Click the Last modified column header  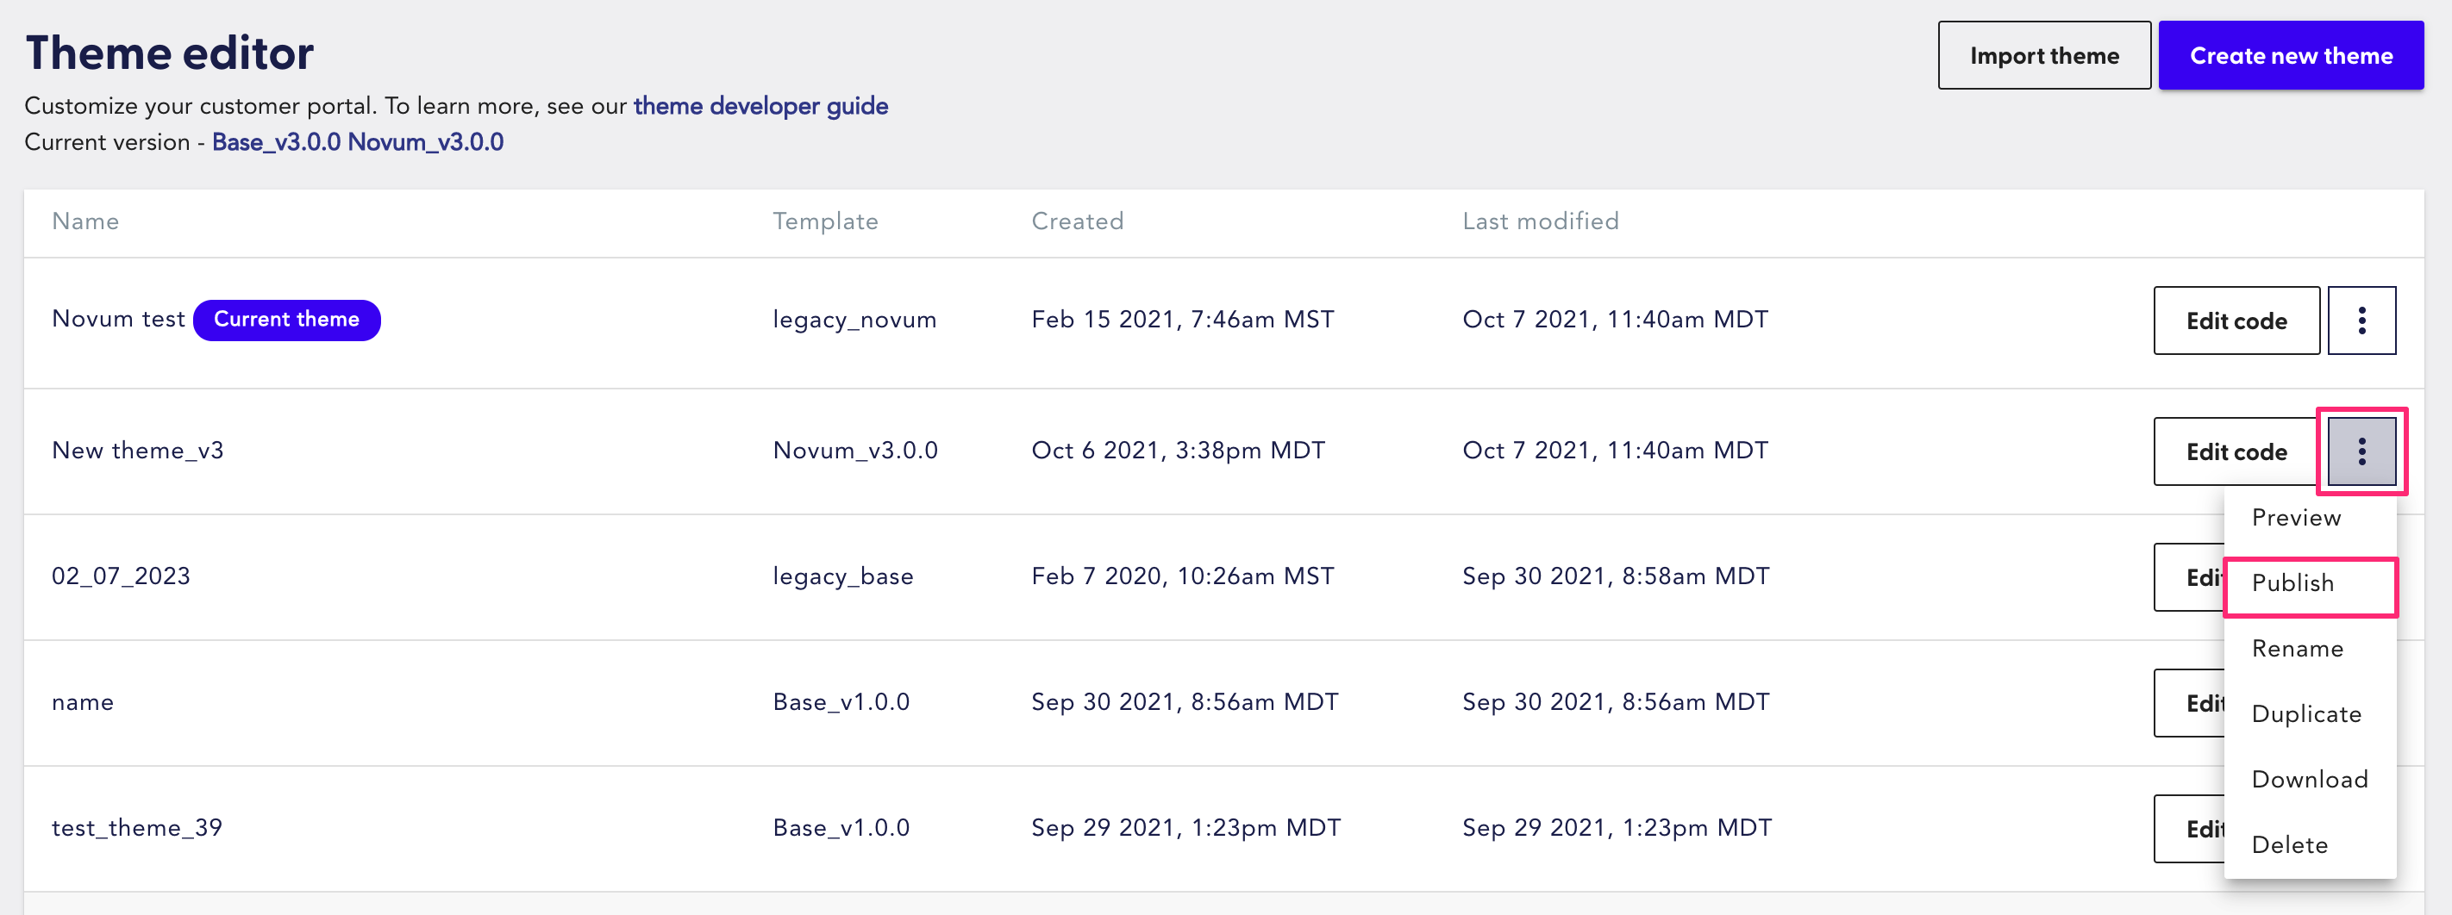click(1540, 221)
